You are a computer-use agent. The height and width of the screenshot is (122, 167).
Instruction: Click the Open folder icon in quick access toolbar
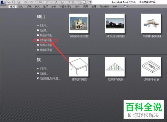click(x=9, y=2)
